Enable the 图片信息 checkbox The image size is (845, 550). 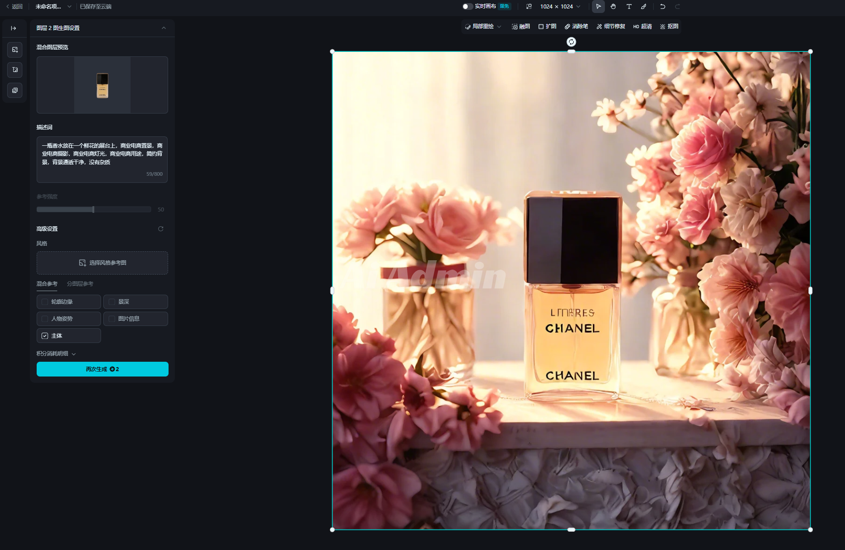click(112, 319)
